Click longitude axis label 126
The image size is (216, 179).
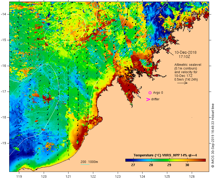point(192,176)
